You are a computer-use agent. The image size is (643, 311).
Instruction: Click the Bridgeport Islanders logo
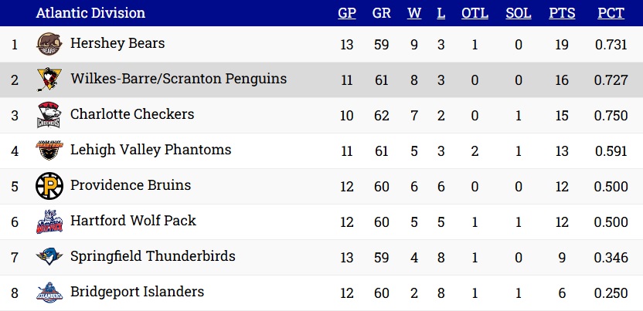[x=49, y=292]
